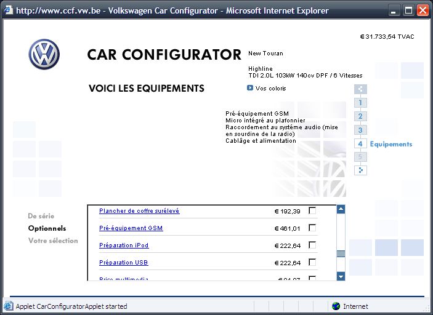
Task: Tick the Préparation iPod checkbox
Action: click(312, 245)
